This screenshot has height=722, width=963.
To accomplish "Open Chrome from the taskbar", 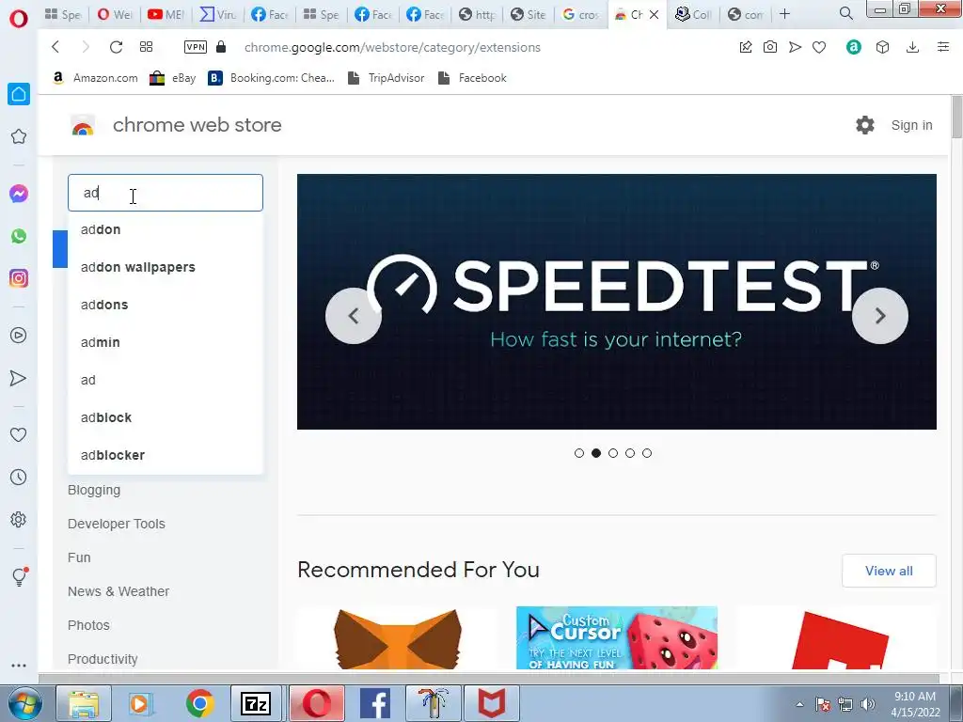I will tap(200, 703).
